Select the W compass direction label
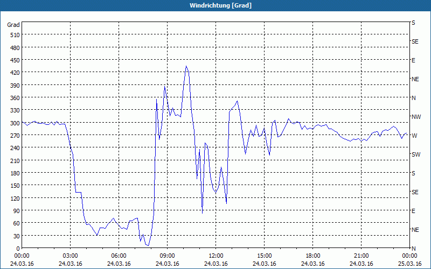 coord(414,136)
